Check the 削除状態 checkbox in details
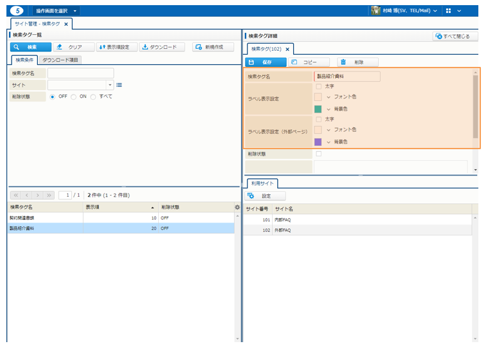This screenshot has width=488, height=355. coord(318,154)
